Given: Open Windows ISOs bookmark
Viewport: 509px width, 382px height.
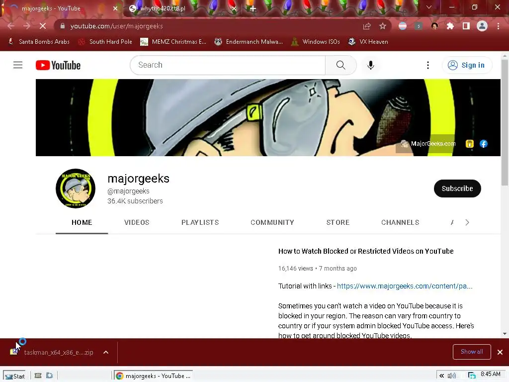Looking at the screenshot, I should point(316,42).
